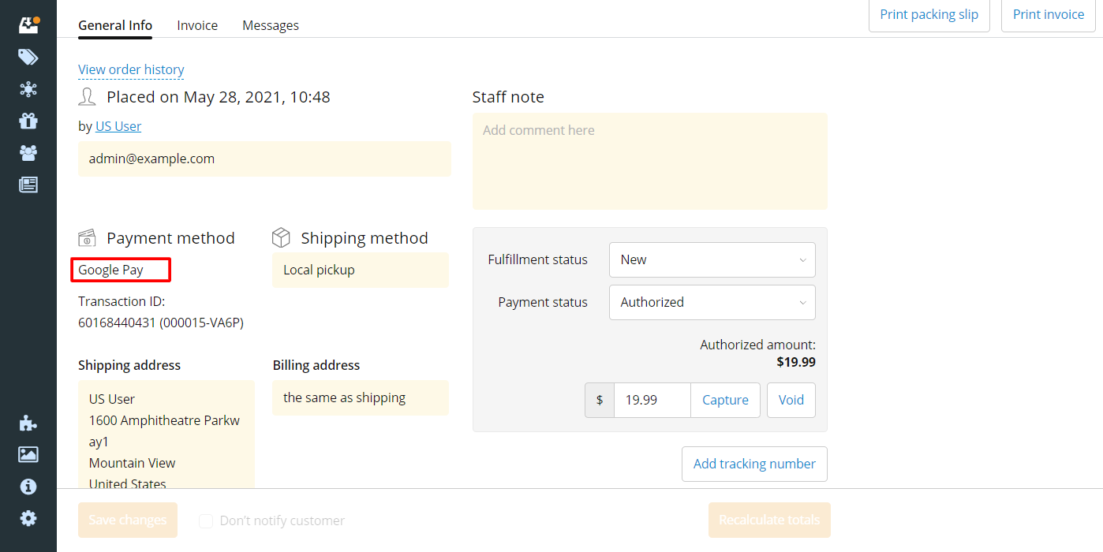Click Print packing slip button
The width and height of the screenshot is (1103, 552).
pos(929,14)
